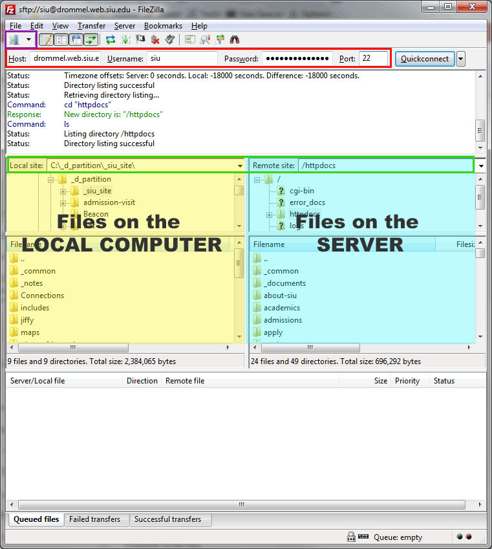This screenshot has height=549, width=492.
Task: Select the local Connections folder
Action: click(36, 296)
